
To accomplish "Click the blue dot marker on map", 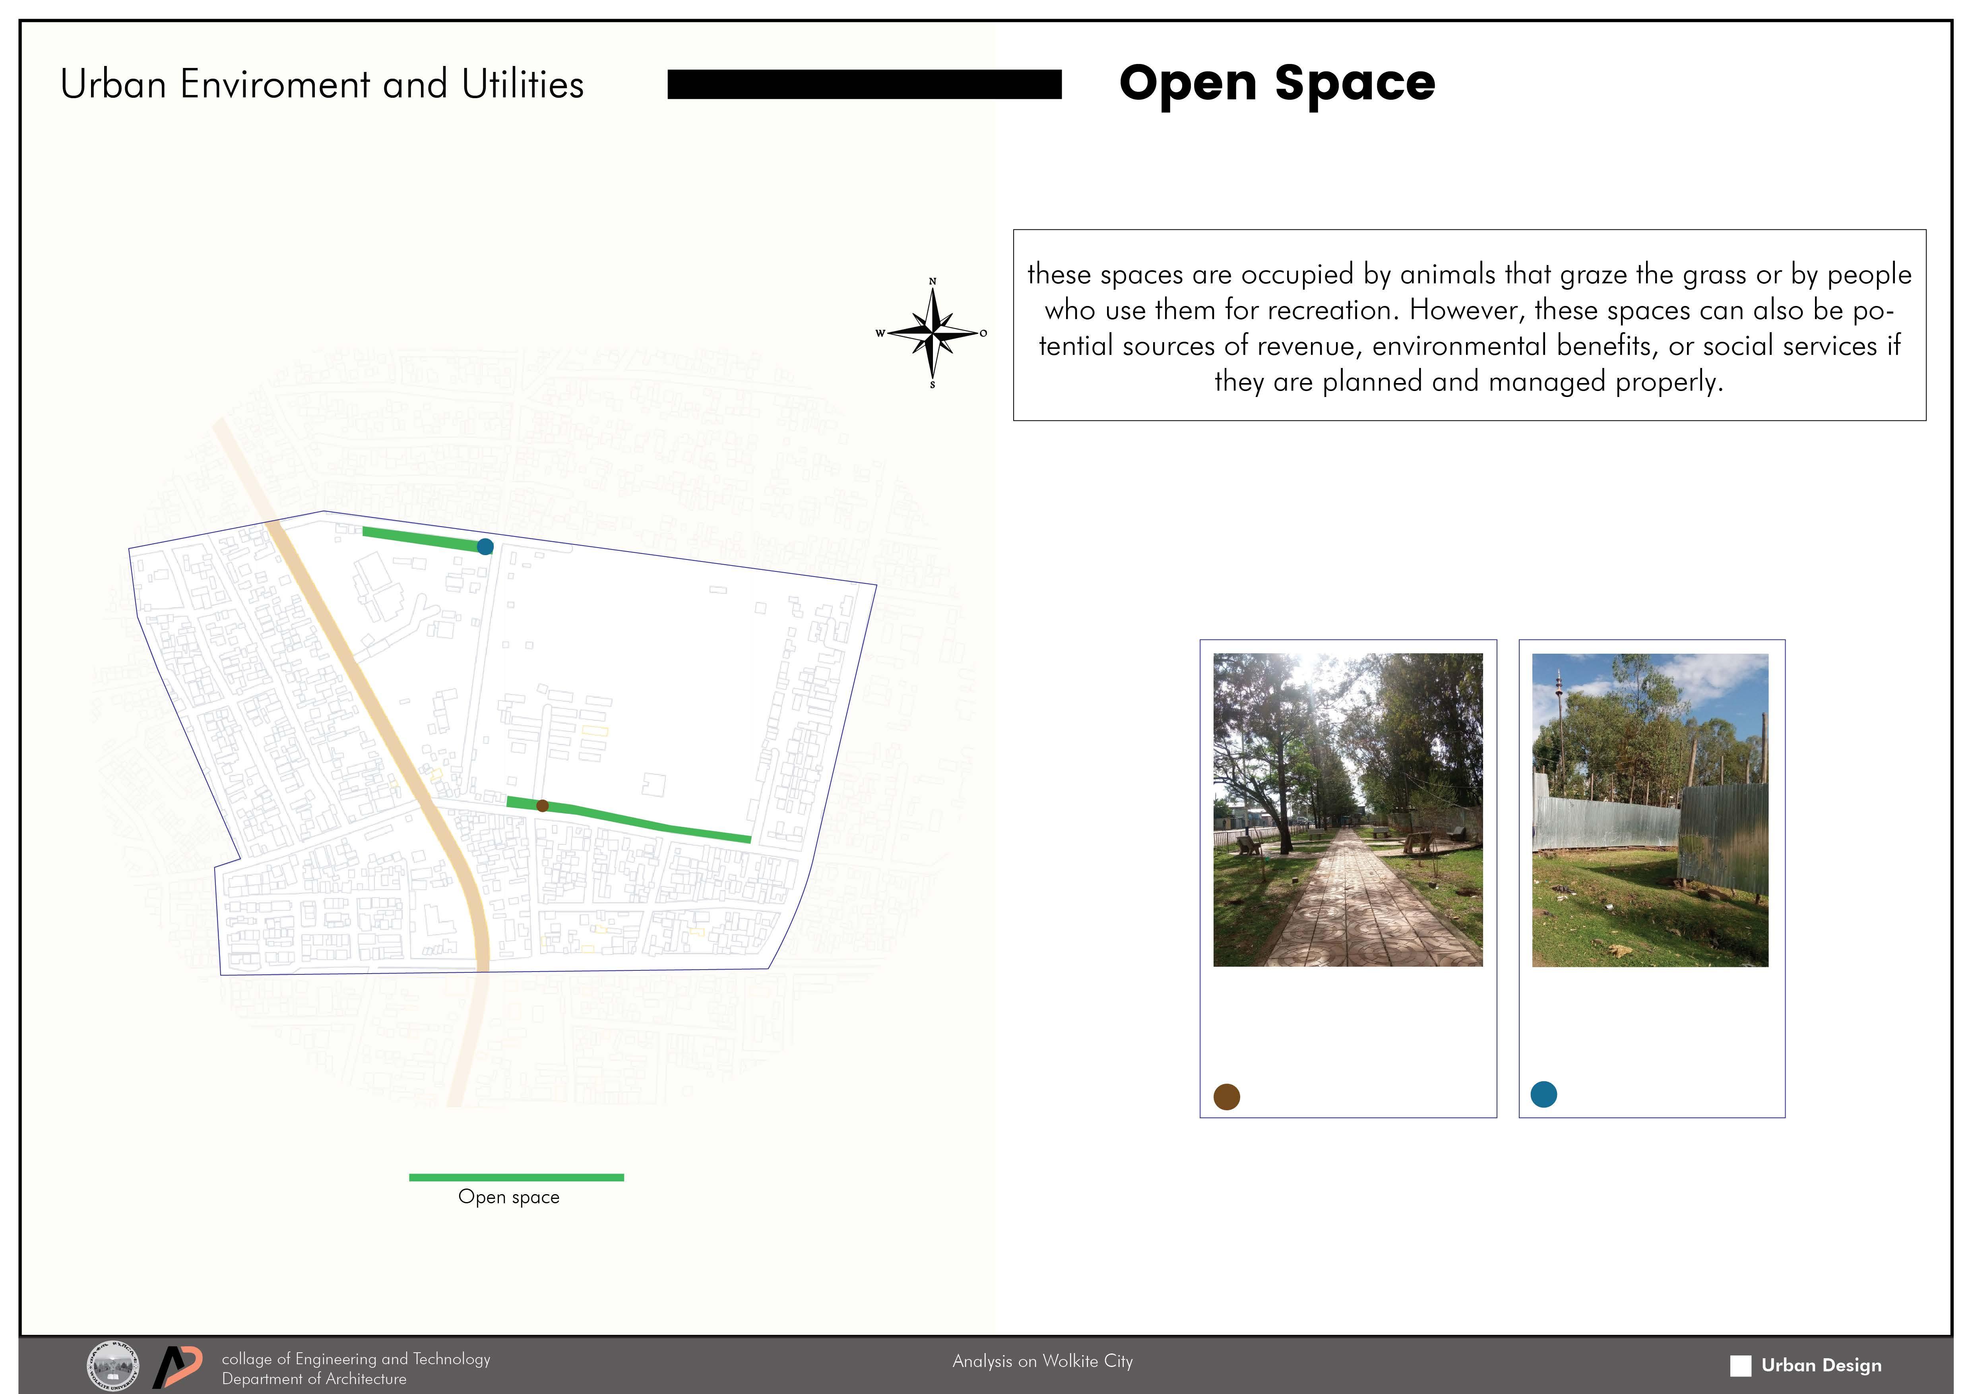I will [x=485, y=547].
